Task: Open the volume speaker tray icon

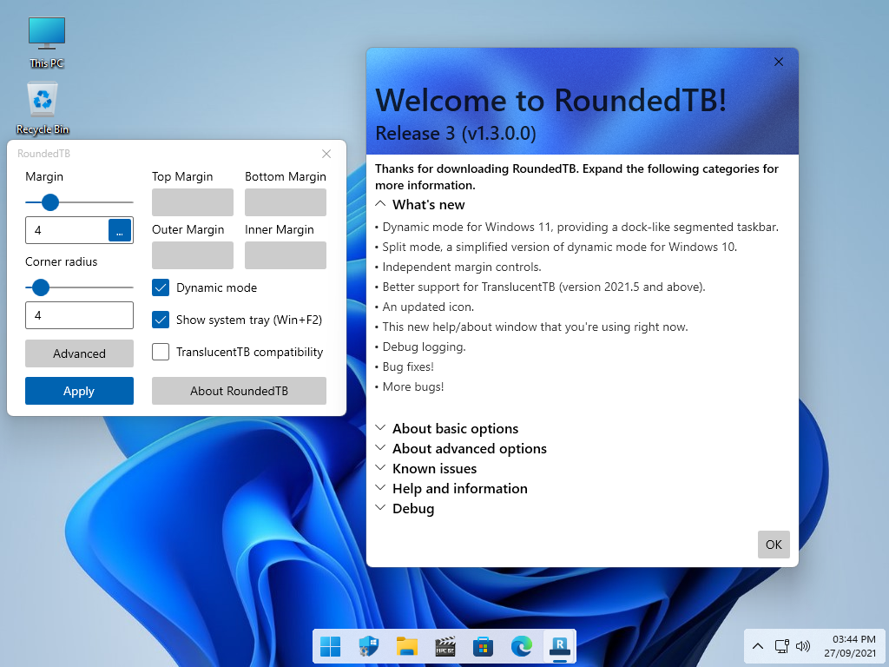Action: (803, 646)
